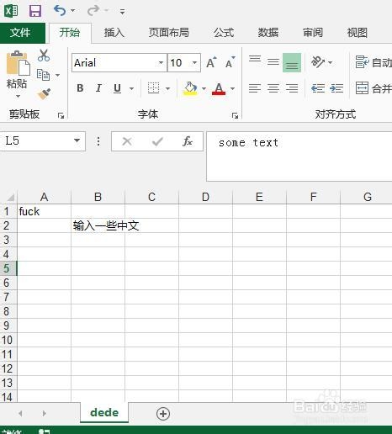
Task: Apply the yellow Fill Color bucket
Action: (x=190, y=88)
